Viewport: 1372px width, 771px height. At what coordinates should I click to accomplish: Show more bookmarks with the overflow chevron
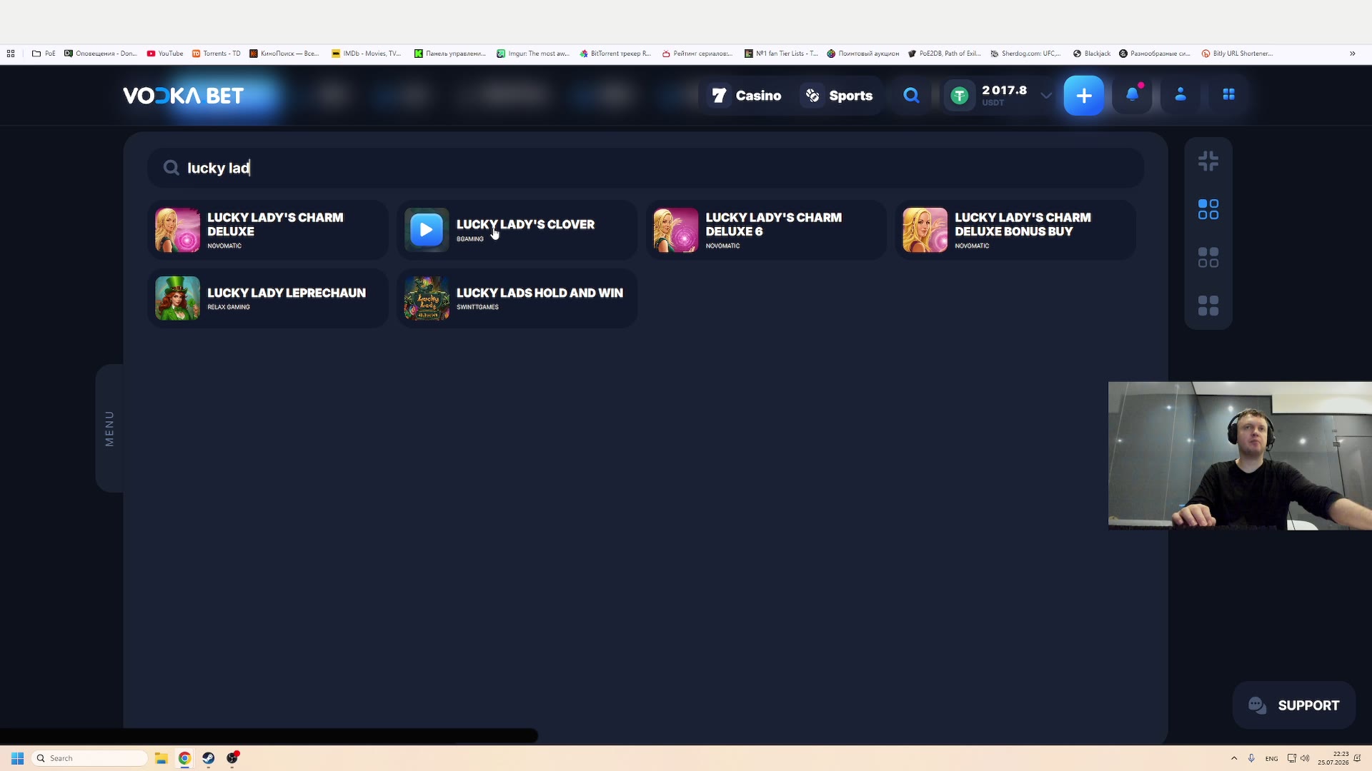click(1352, 54)
